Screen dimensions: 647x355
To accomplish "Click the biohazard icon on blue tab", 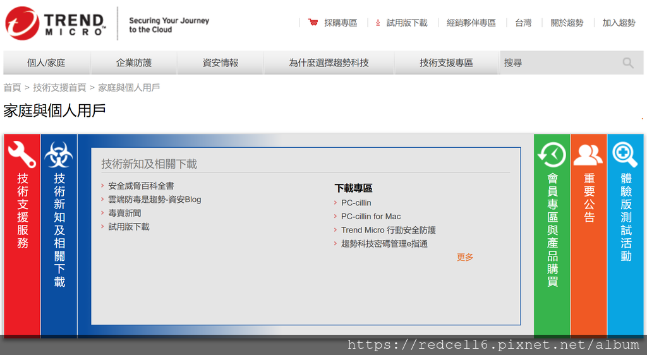I will (x=59, y=155).
